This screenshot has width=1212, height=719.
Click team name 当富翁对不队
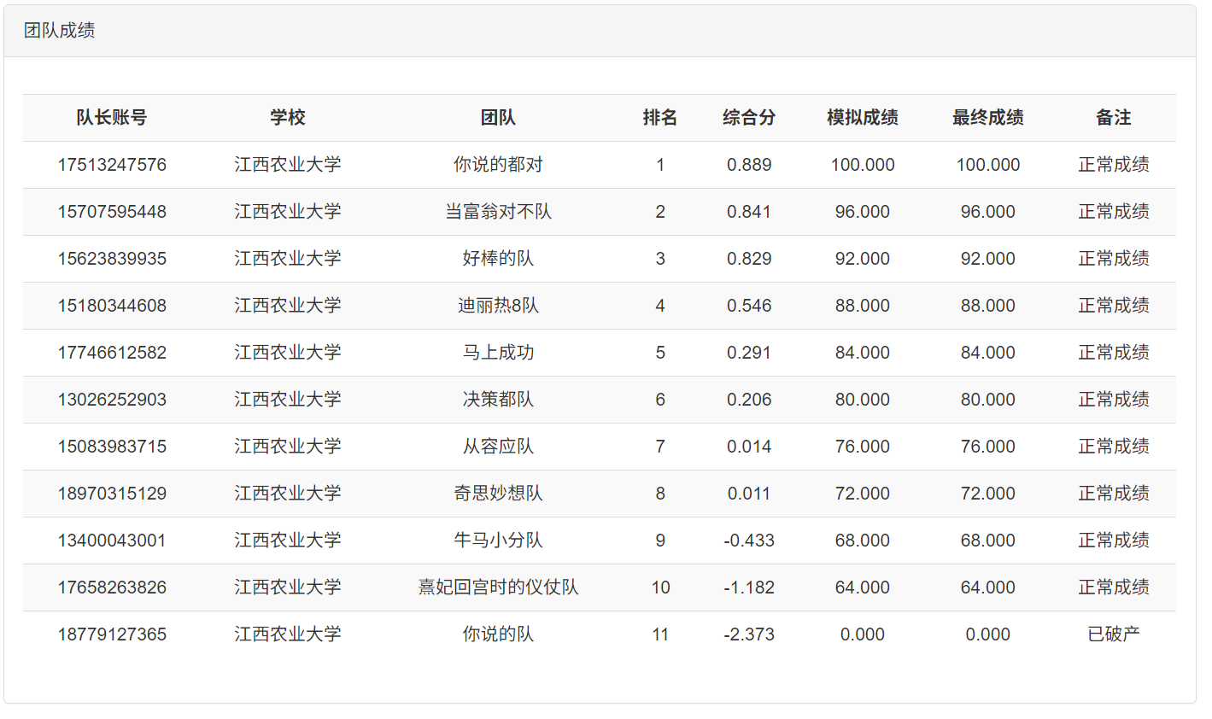[x=498, y=212]
